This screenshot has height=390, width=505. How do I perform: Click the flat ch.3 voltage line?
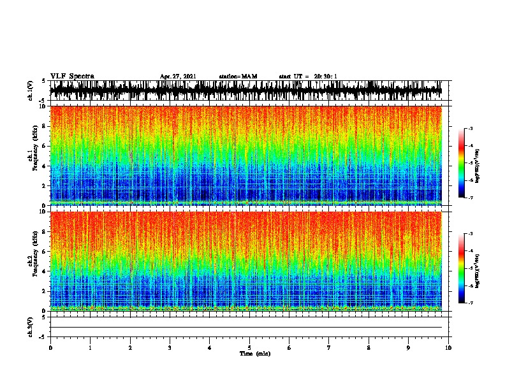pos(246,328)
